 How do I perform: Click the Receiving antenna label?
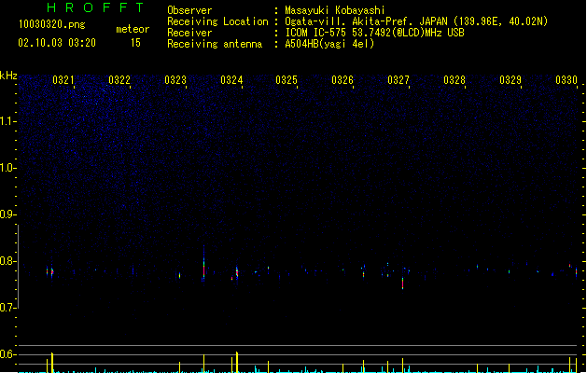tap(215, 44)
